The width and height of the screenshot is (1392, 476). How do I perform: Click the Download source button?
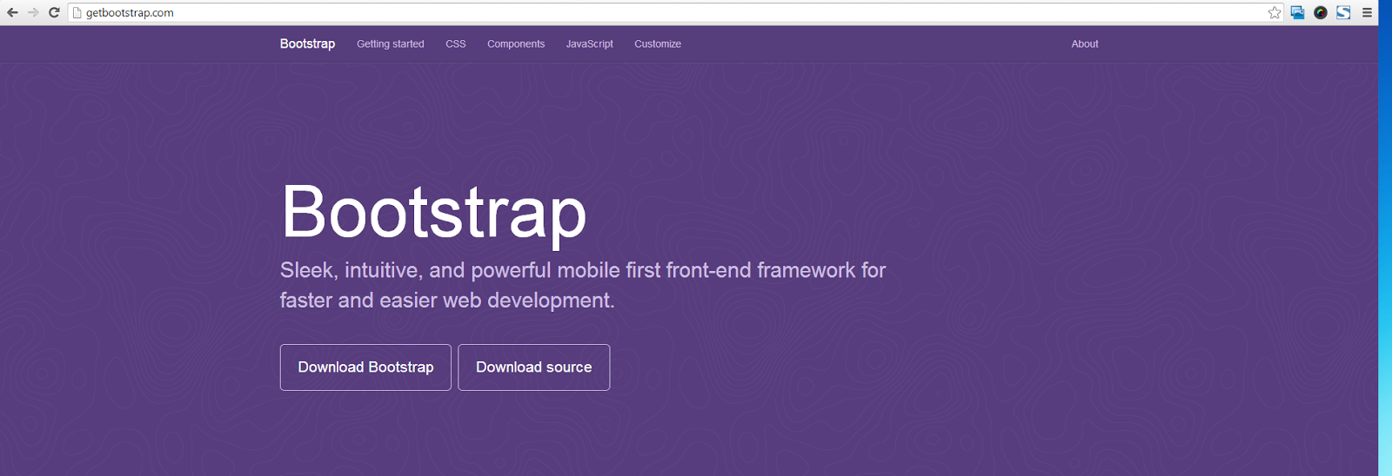[534, 367]
